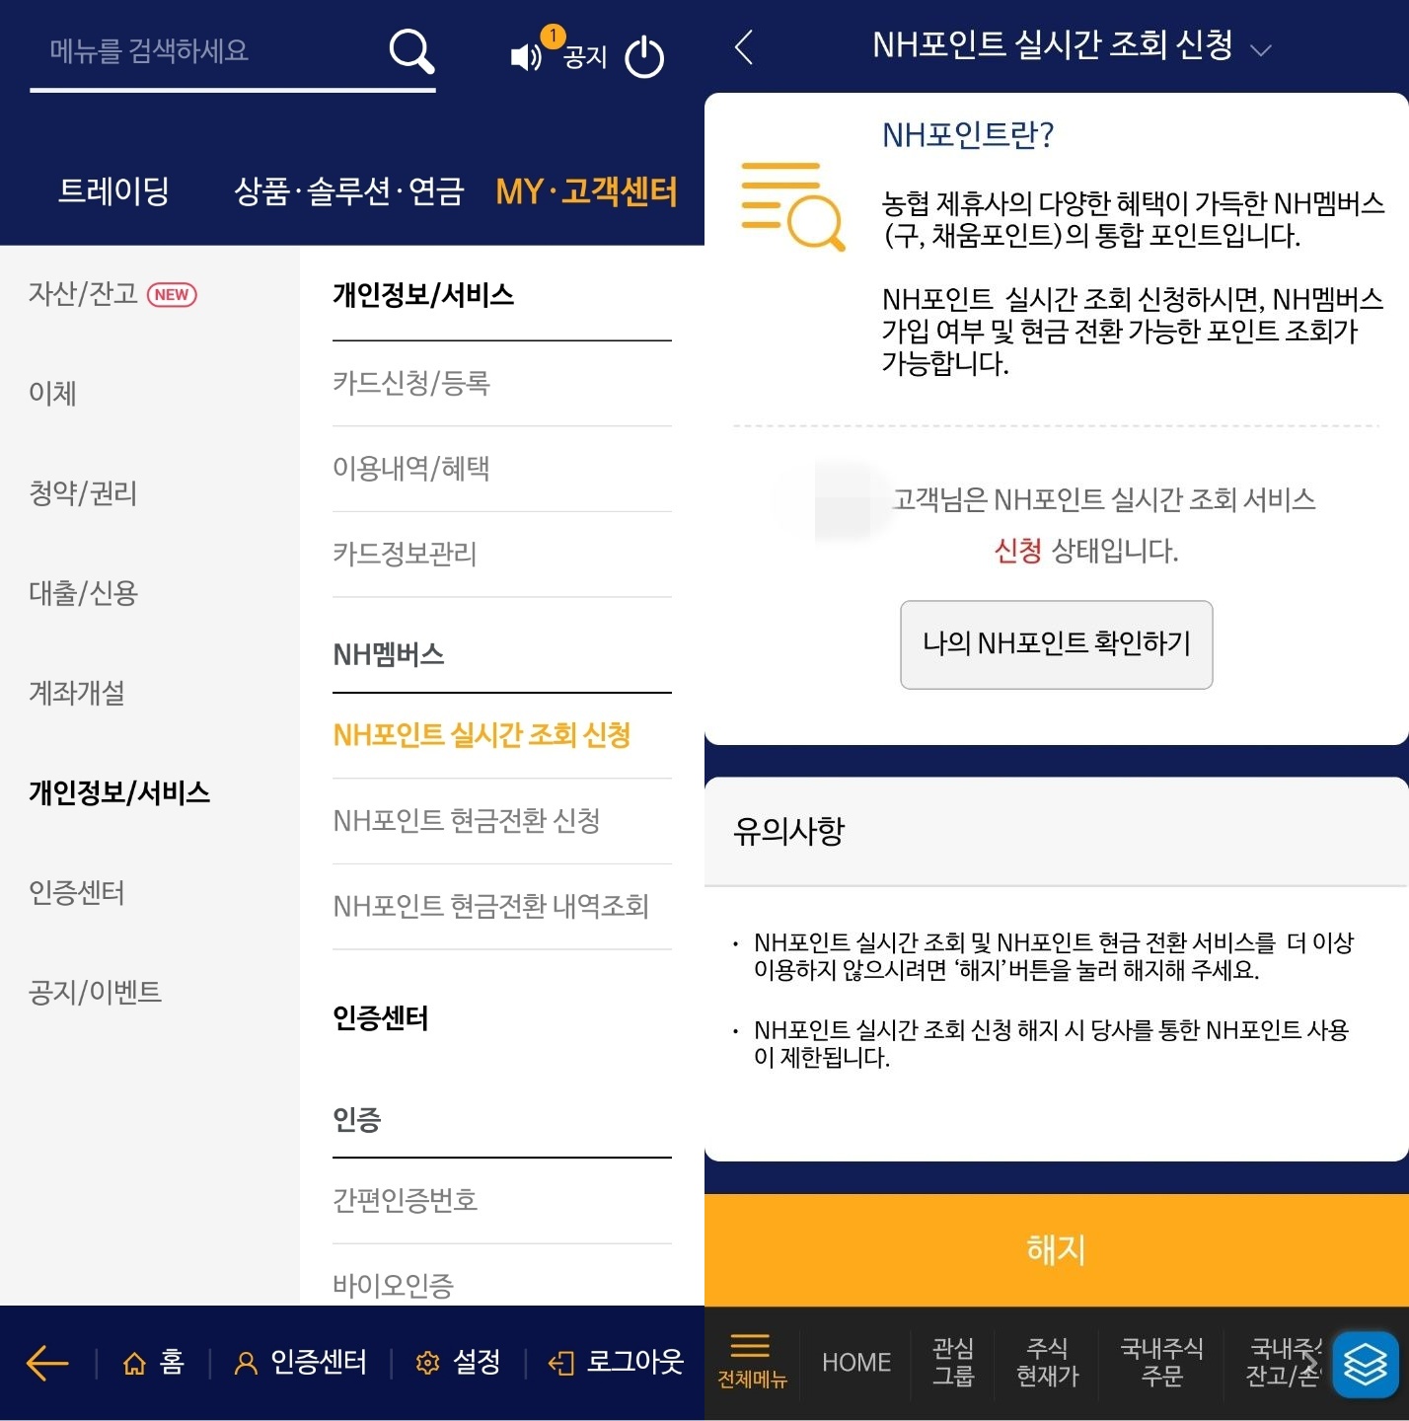Switch to the 트레이딩 tab
1409x1421 pixels.
point(113,190)
